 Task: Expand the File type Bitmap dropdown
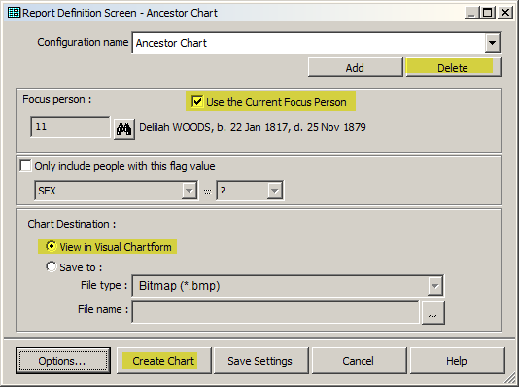(x=434, y=285)
